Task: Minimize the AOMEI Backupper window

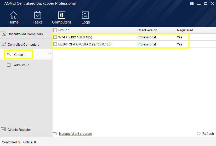Action: point(199,4)
